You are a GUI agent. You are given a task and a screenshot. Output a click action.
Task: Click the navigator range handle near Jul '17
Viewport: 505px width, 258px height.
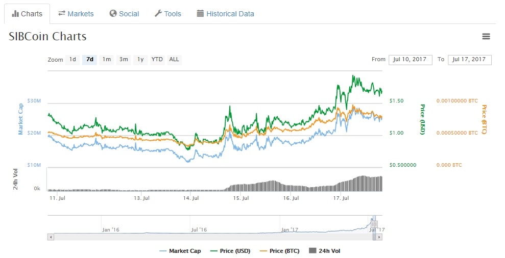373,224
